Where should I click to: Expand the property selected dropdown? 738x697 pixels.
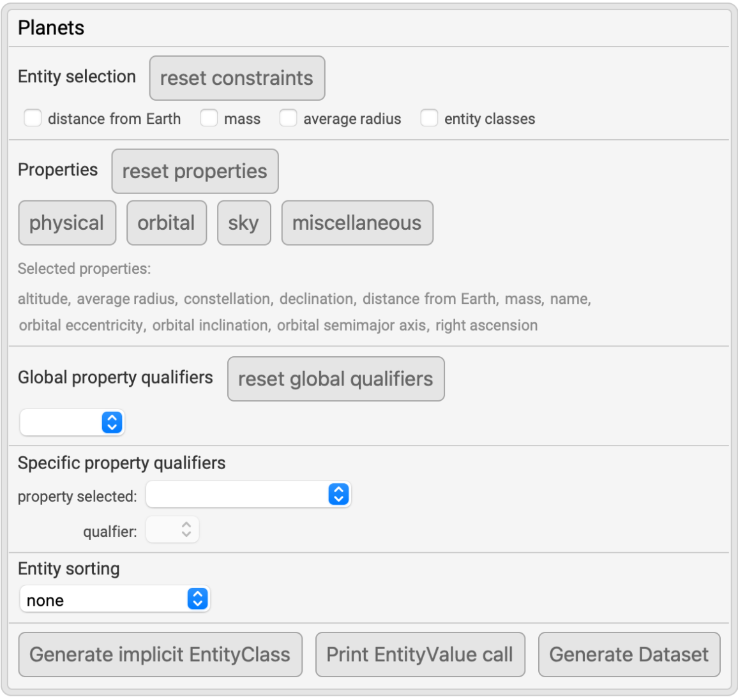[248, 495]
